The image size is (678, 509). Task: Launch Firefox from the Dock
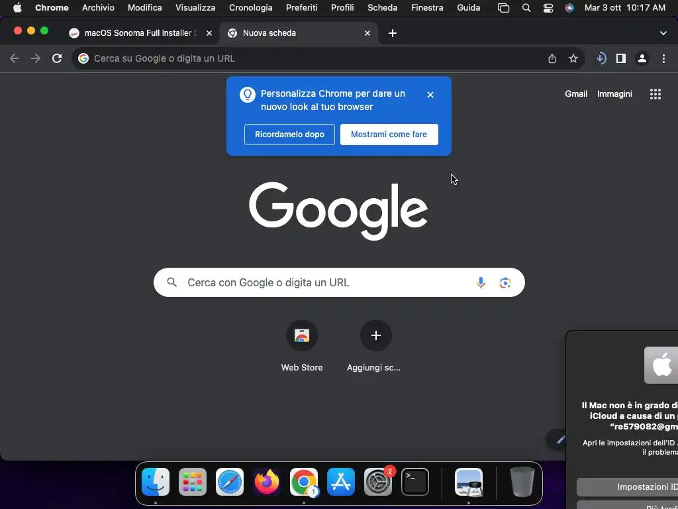coord(267,482)
